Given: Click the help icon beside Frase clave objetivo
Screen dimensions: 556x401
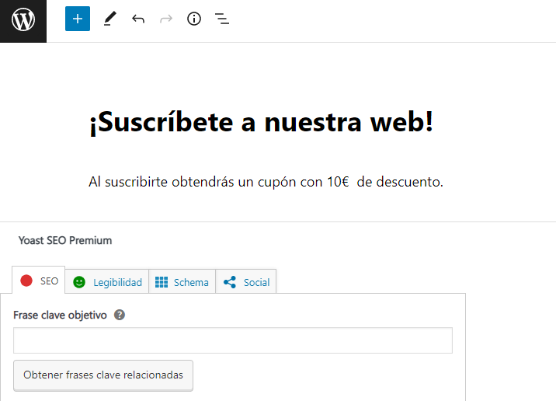Looking at the screenshot, I should pos(120,316).
